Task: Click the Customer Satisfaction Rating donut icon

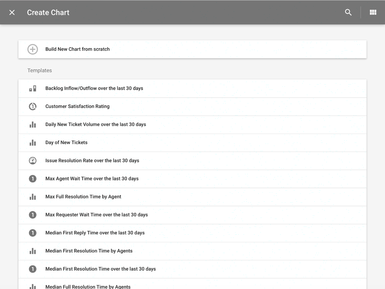Action: point(33,106)
